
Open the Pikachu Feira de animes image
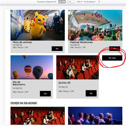38,25
